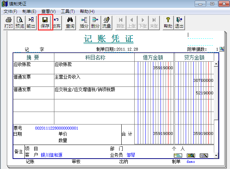Save the voucher with 保存 icon
230x169 pixels.
click(x=45, y=23)
